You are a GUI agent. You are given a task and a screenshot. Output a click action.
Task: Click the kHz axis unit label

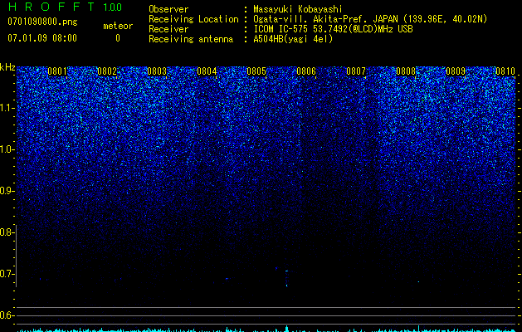[x=7, y=67]
